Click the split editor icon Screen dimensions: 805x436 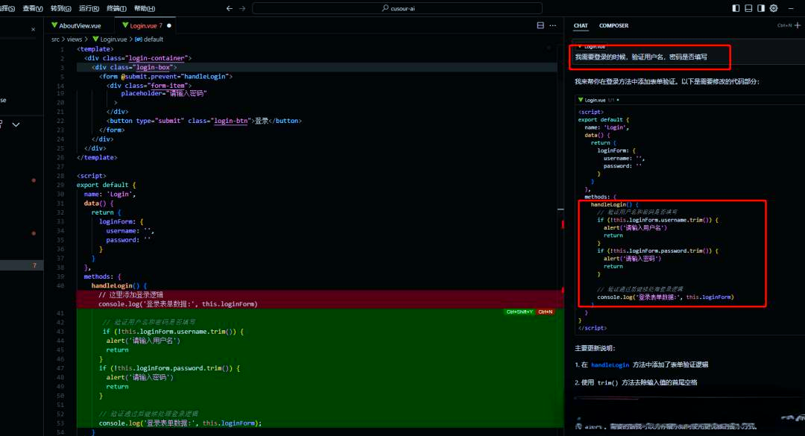click(x=540, y=25)
